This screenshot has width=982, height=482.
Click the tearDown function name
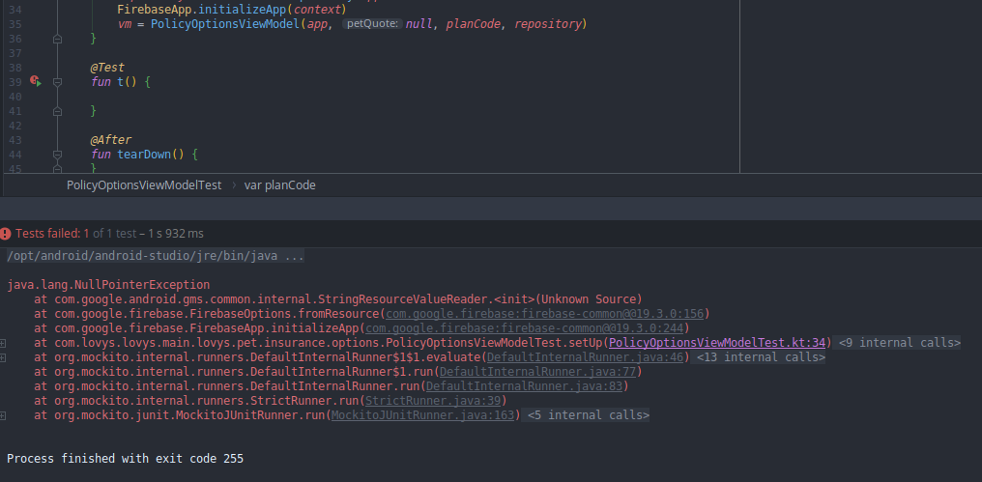pyautogui.click(x=145, y=155)
